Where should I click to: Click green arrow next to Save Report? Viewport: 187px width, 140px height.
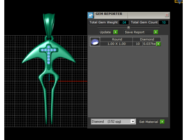[x=156, y=32]
